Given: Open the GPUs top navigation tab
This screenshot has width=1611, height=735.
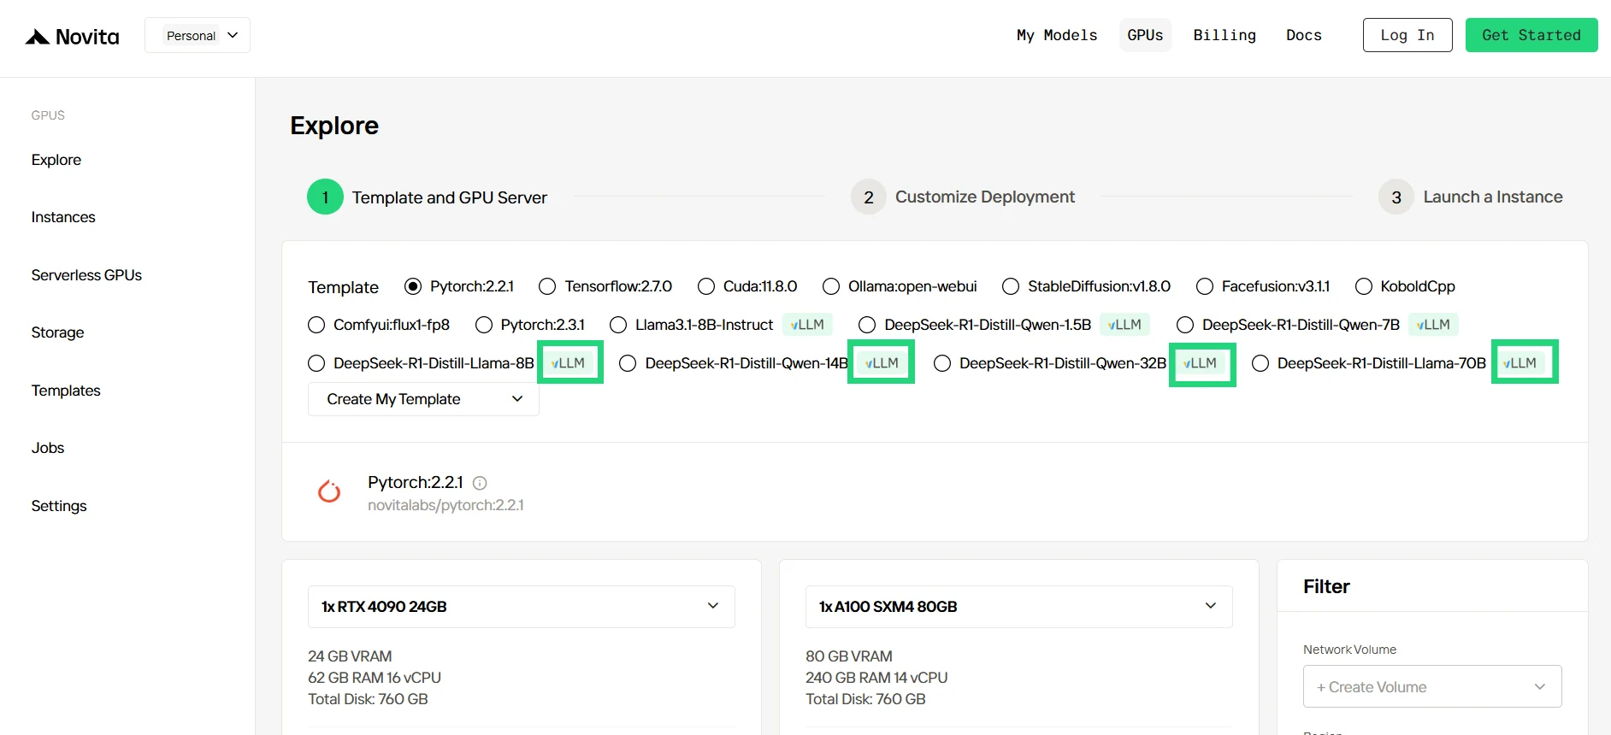Looking at the screenshot, I should click(1146, 35).
